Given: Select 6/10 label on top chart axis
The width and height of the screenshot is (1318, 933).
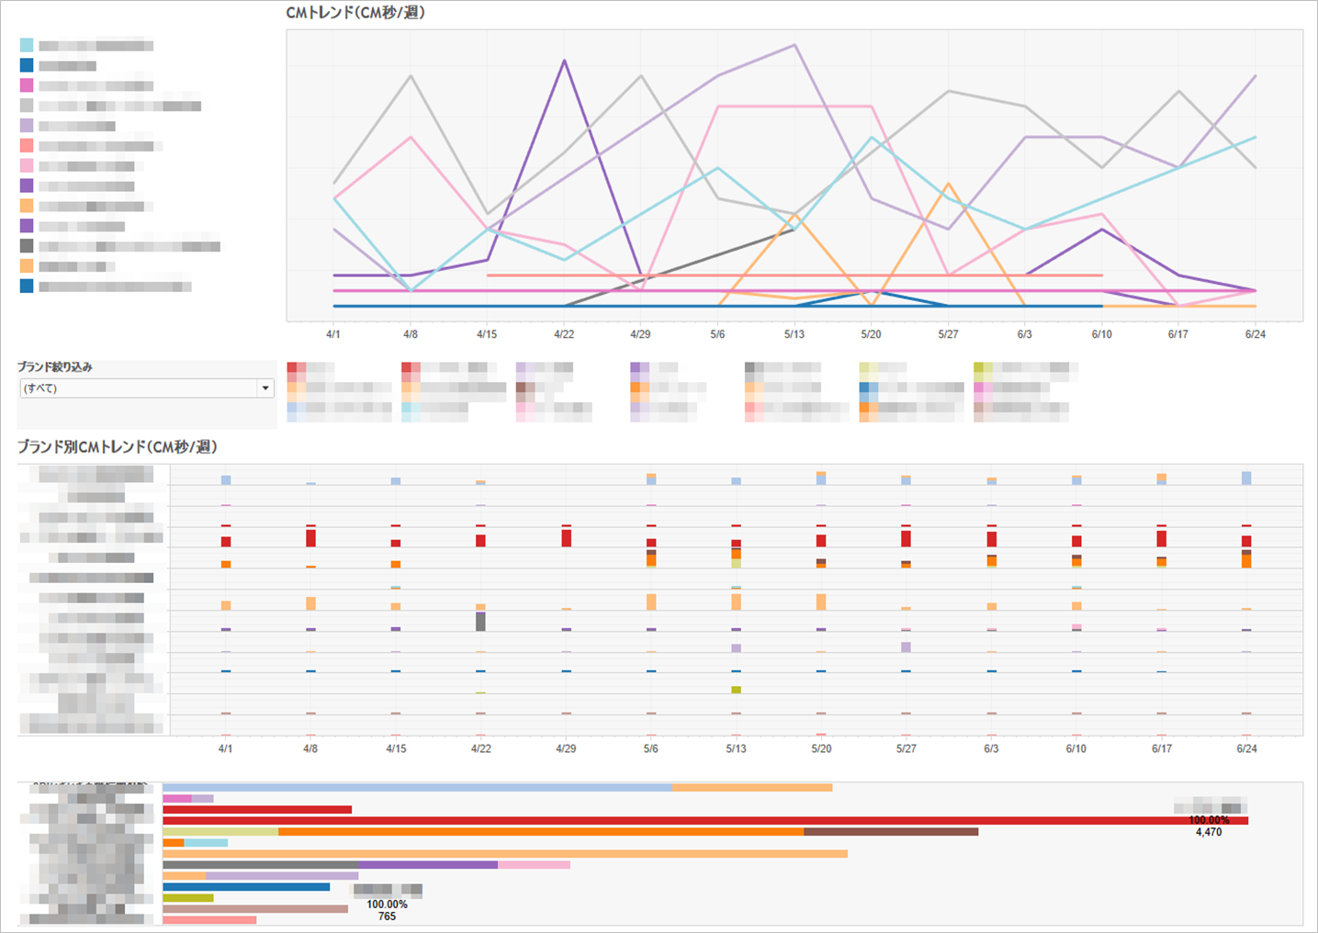Looking at the screenshot, I should click(1101, 334).
